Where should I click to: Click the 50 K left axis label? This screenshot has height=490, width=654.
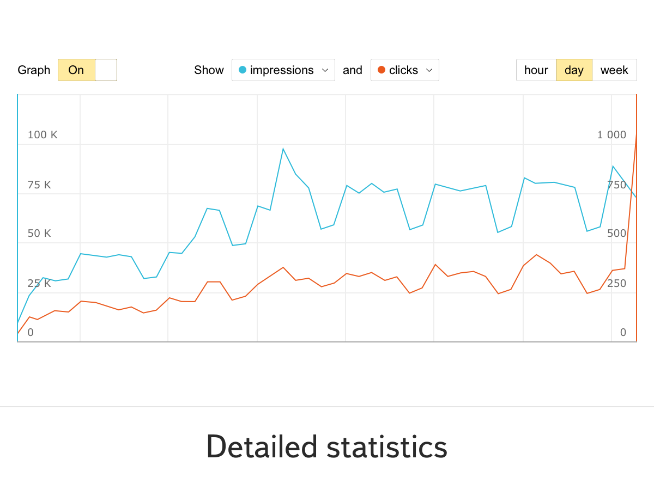click(x=39, y=233)
